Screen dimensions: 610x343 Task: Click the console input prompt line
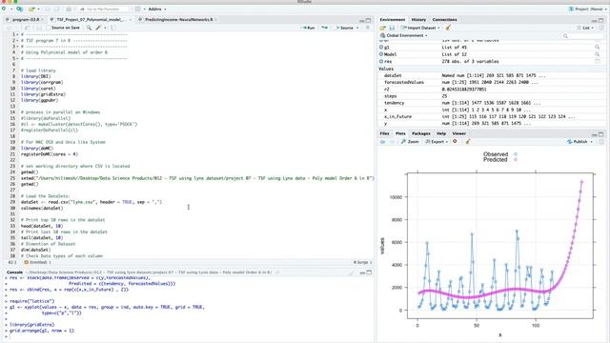click(189, 336)
